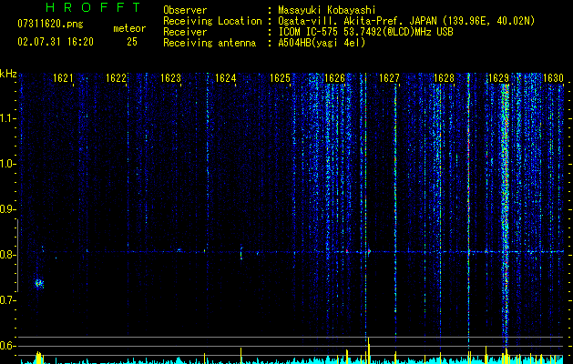Click the Receiving antenna label
Viewport: 573px width, 364px height.
coord(210,43)
